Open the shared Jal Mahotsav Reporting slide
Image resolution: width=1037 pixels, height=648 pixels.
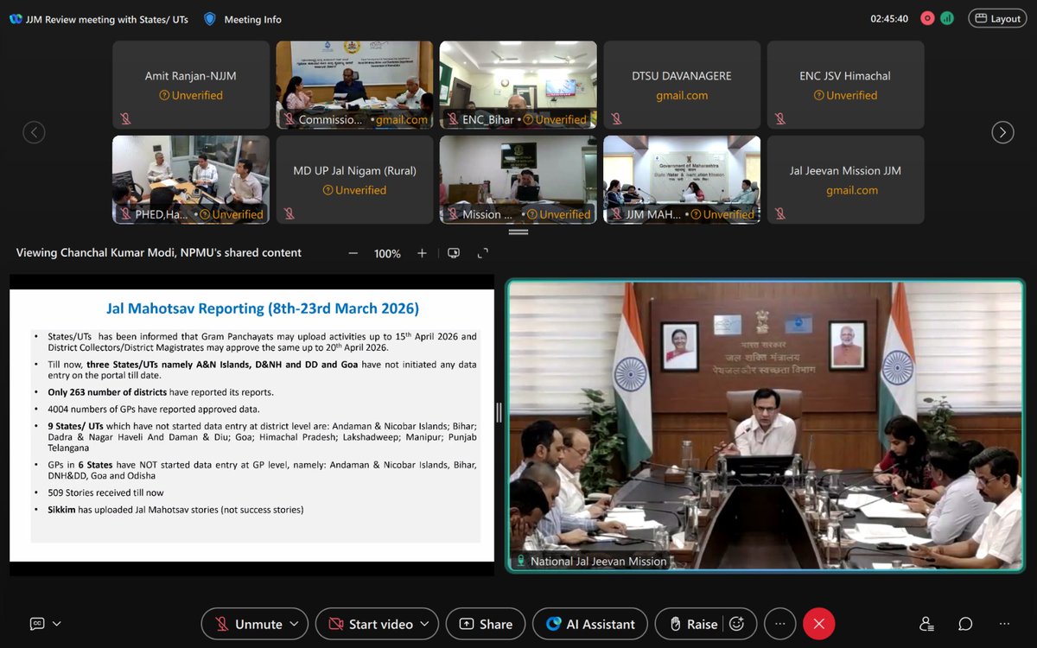coord(251,424)
